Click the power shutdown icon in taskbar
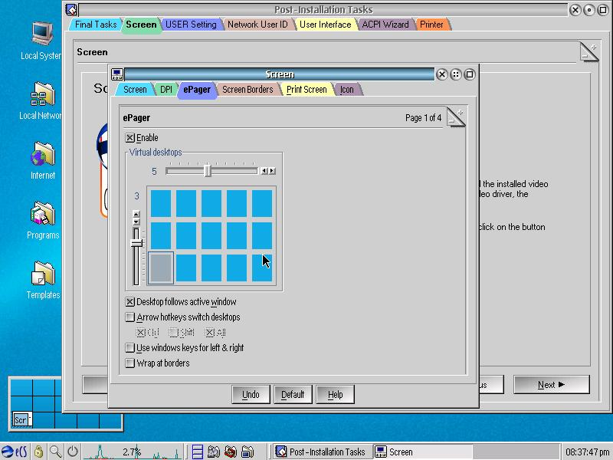The image size is (613, 460). pyautogui.click(x=73, y=452)
